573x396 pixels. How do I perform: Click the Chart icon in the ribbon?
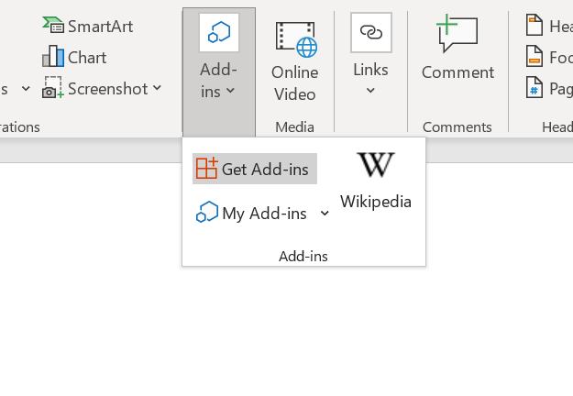(53, 57)
